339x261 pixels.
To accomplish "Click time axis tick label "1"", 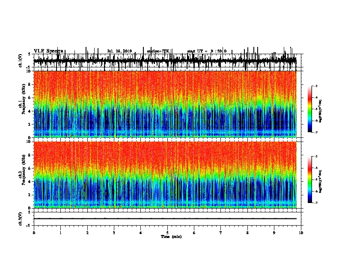I will pos(60,233).
